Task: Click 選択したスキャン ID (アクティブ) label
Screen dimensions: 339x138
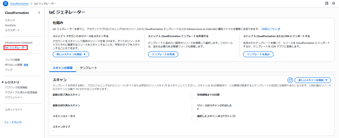Action: coord(216,116)
